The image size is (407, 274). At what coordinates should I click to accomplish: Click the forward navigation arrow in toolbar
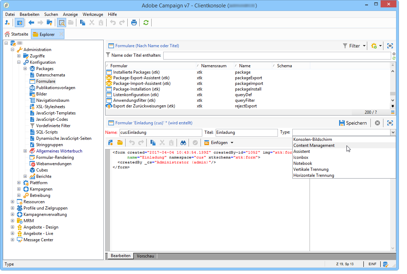[x=40, y=23]
